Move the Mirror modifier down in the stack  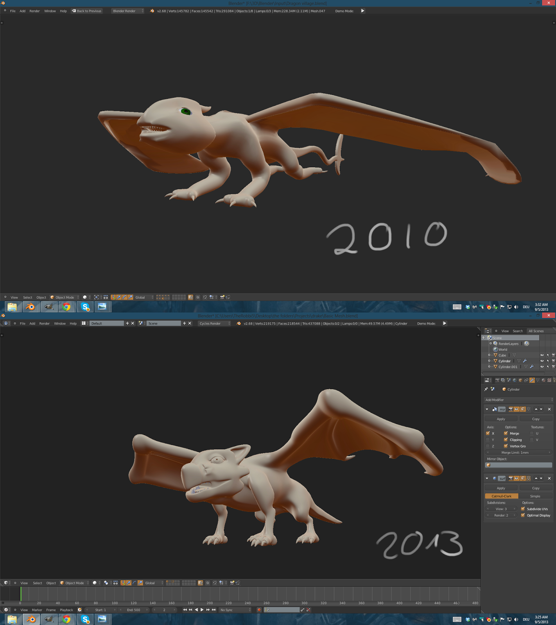coord(541,409)
